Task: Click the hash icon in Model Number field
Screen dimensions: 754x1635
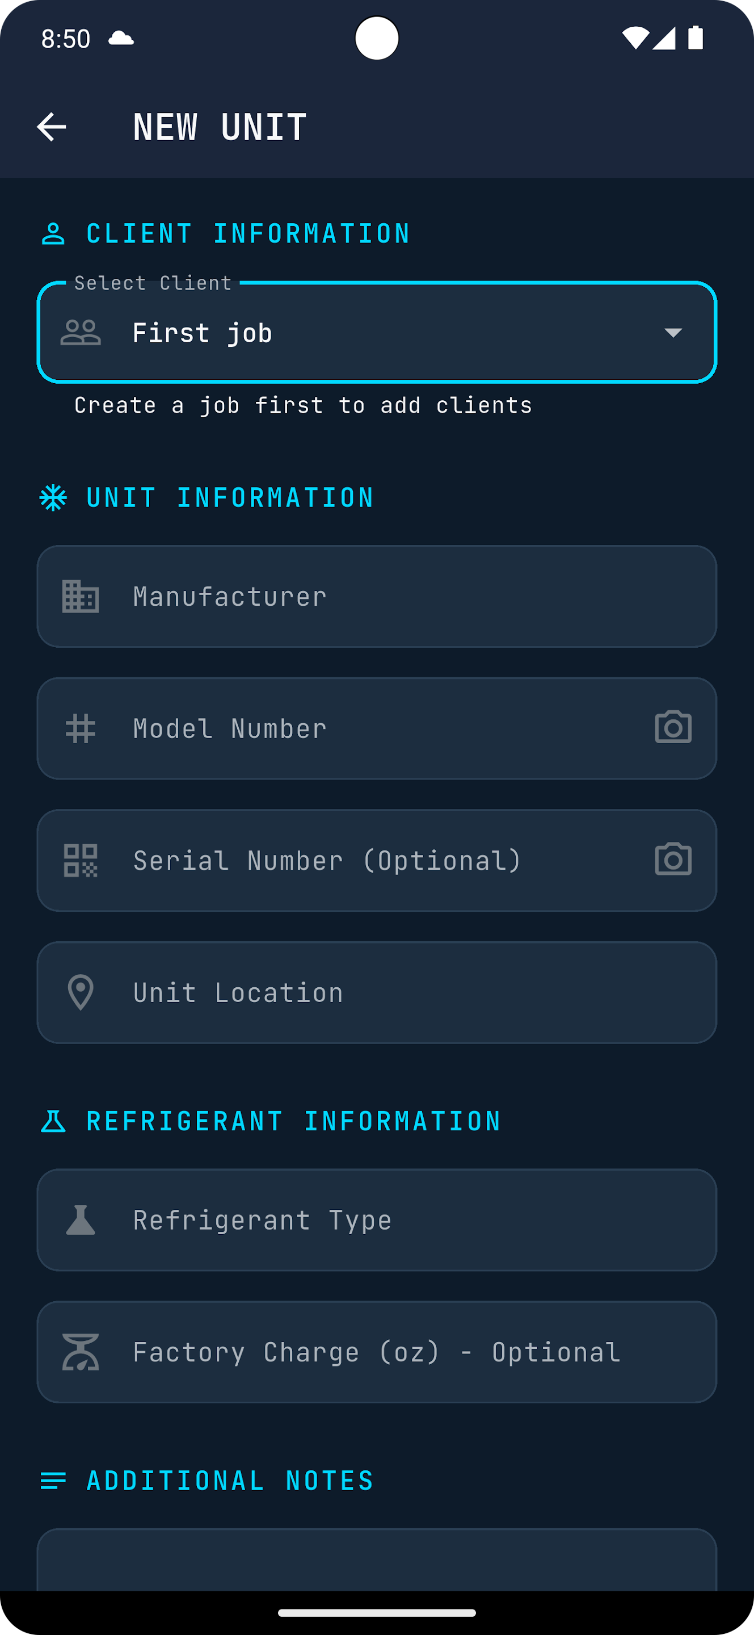Action: click(x=81, y=728)
